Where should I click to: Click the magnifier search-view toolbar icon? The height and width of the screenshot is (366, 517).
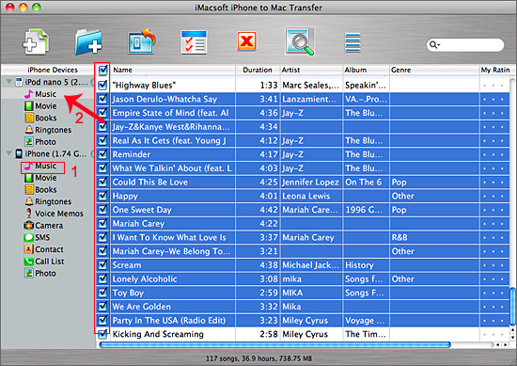coord(300,41)
